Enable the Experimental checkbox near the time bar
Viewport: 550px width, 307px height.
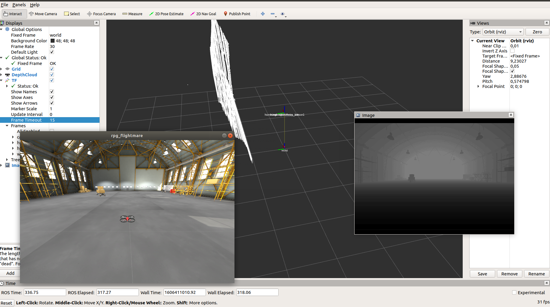(x=515, y=293)
